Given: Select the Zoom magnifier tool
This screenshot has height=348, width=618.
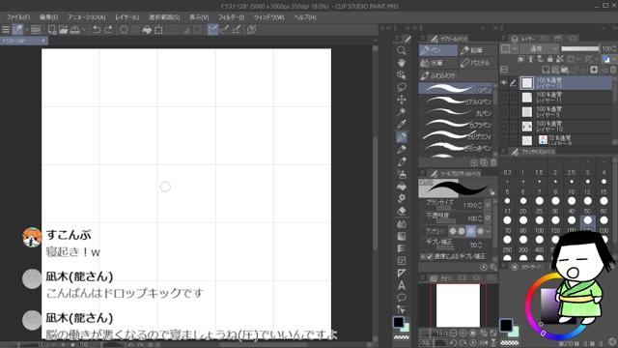Looking at the screenshot, I should coord(402,50).
